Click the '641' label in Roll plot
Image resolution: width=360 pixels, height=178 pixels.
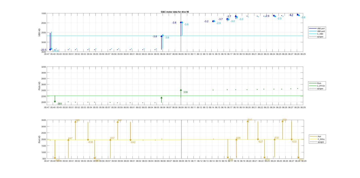(x=120, y=120)
